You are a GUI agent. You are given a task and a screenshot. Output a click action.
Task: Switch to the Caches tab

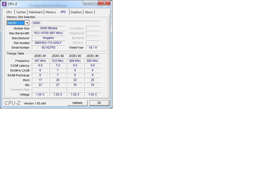21,12
